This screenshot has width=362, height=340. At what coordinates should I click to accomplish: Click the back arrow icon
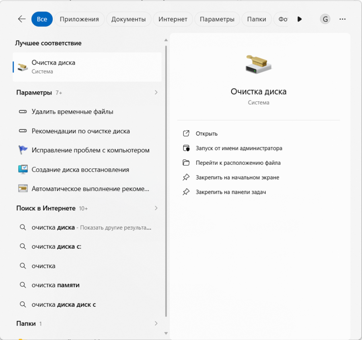(22, 19)
